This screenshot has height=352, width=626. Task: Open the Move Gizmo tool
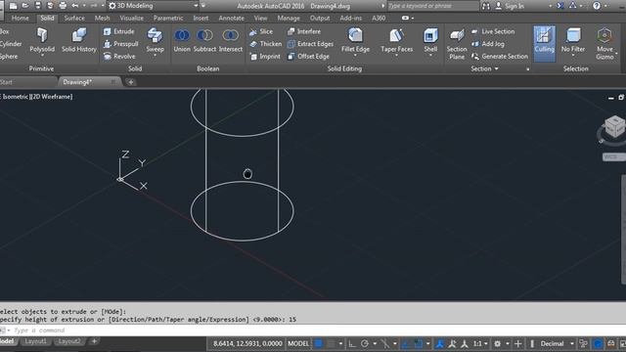(x=604, y=44)
